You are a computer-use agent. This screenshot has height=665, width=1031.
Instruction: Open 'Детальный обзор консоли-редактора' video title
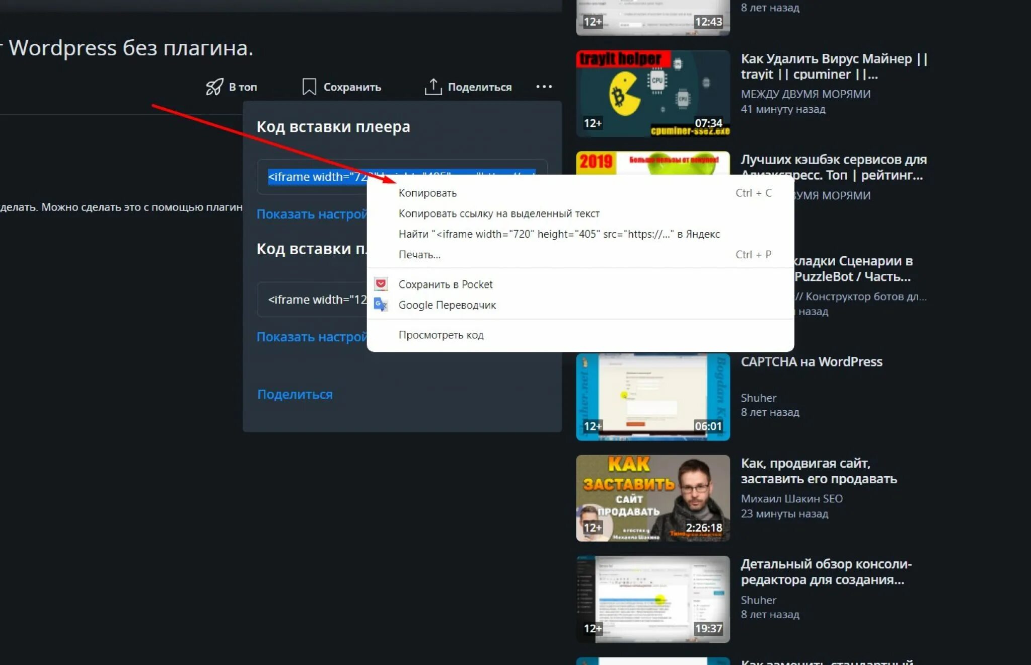coord(826,571)
